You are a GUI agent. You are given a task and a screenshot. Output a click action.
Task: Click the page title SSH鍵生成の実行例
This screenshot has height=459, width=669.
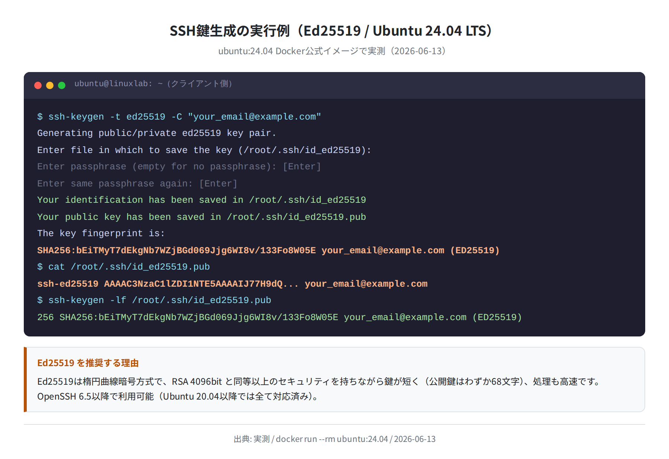point(331,30)
